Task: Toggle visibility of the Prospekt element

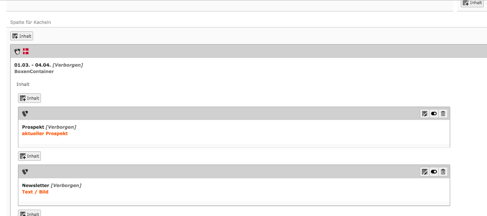Action: click(434, 114)
